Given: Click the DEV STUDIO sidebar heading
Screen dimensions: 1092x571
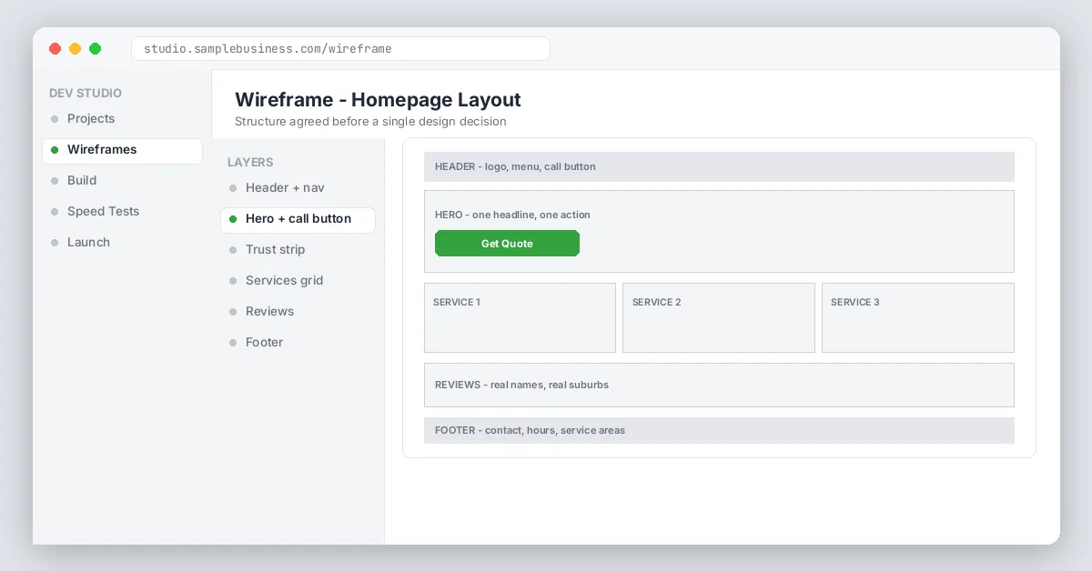Looking at the screenshot, I should (x=86, y=93).
